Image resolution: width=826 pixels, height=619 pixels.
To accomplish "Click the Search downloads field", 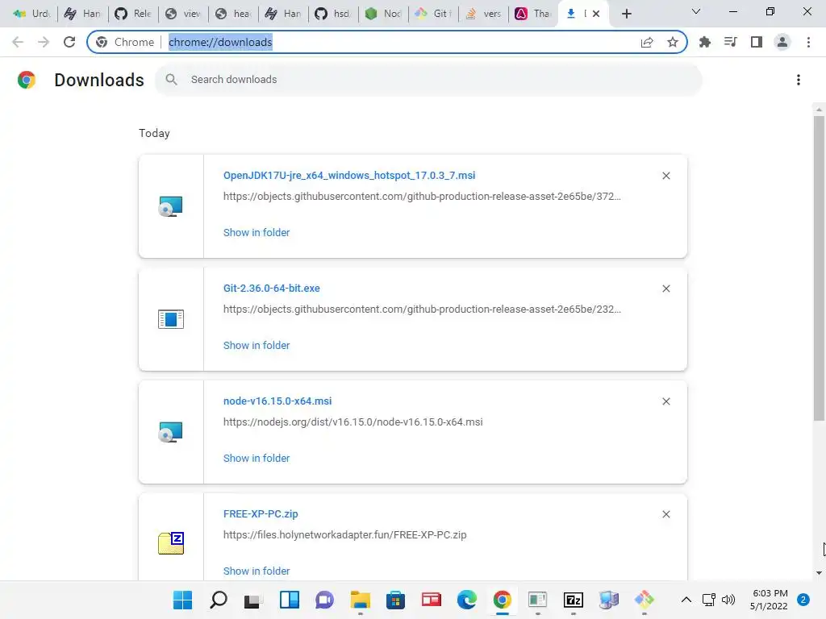I will (x=428, y=80).
